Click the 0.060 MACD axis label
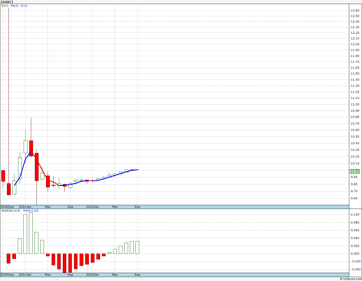This screenshot has height=281, width=362. click(355, 230)
